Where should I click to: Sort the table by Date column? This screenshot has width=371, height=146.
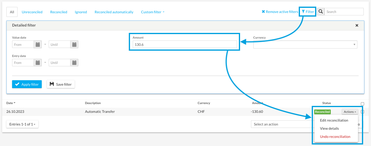(x=11, y=103)
